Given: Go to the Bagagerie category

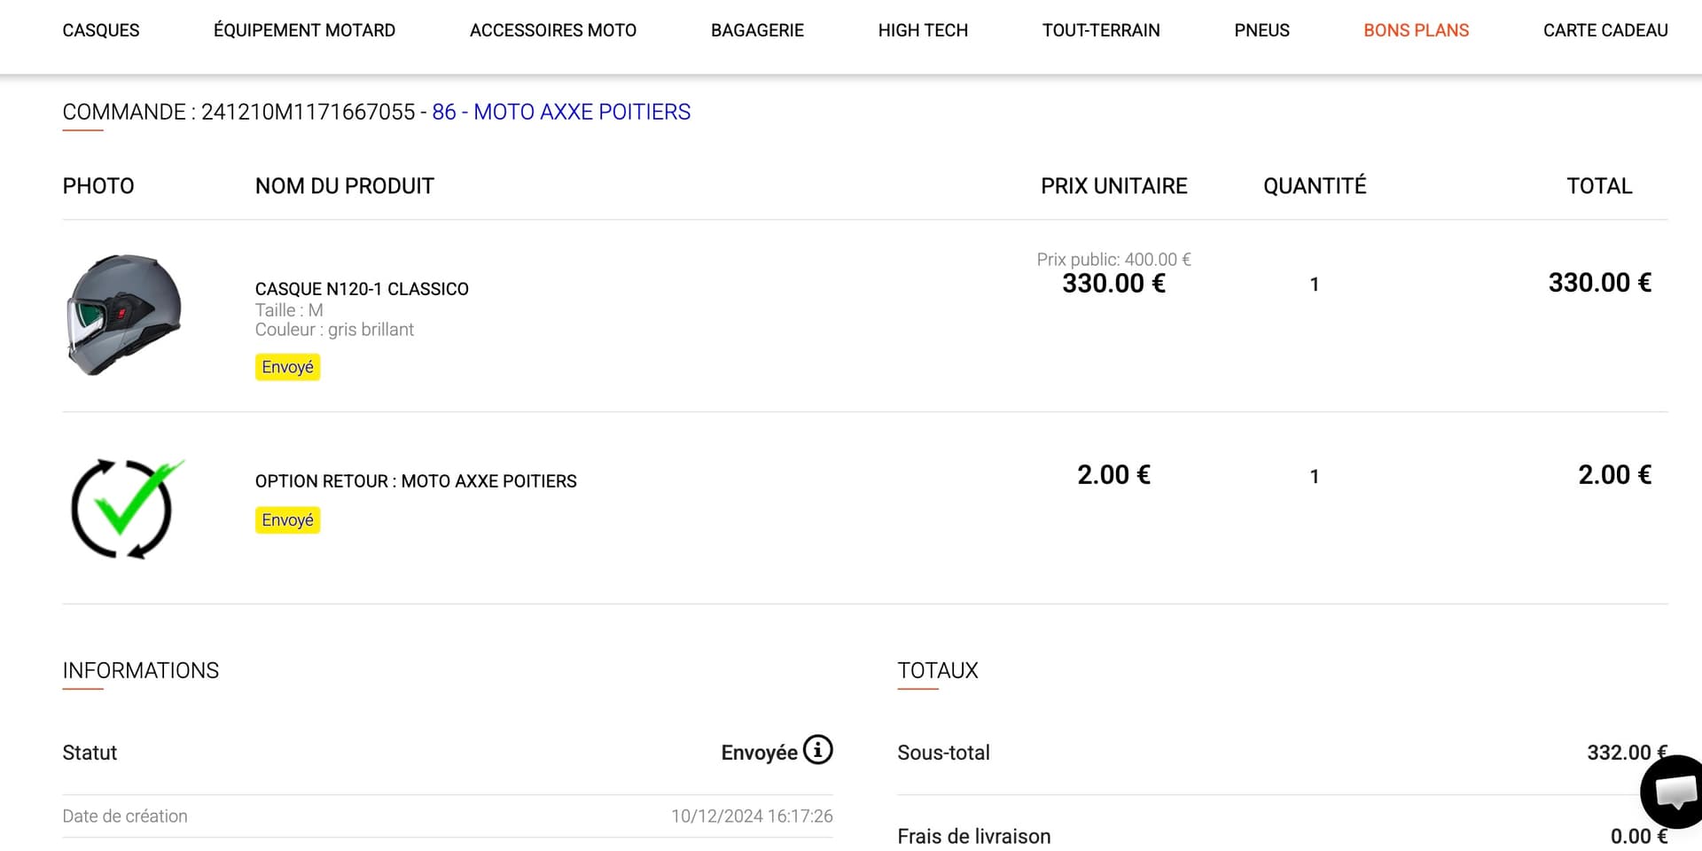Looking at the screenshot, I should point(757,30).
